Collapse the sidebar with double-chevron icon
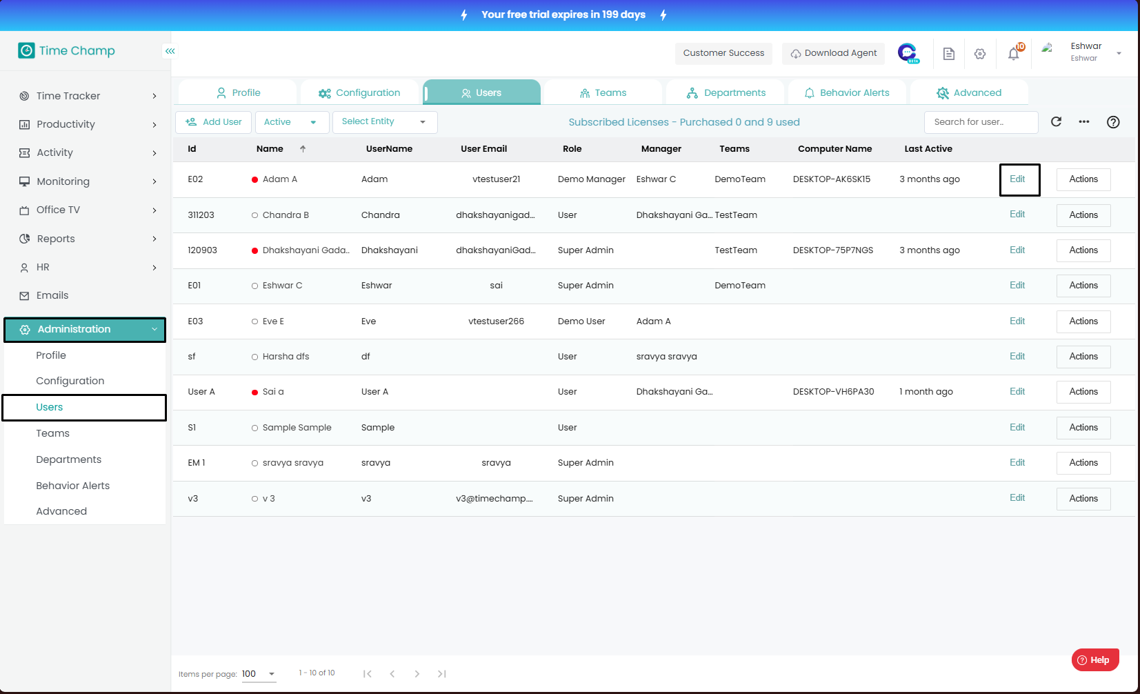Image resolution: width=1140 pixels, height=694 pixels. coord(170,51)
